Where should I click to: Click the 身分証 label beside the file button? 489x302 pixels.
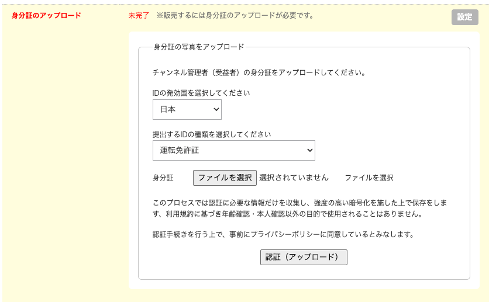[x=163, y=178]
